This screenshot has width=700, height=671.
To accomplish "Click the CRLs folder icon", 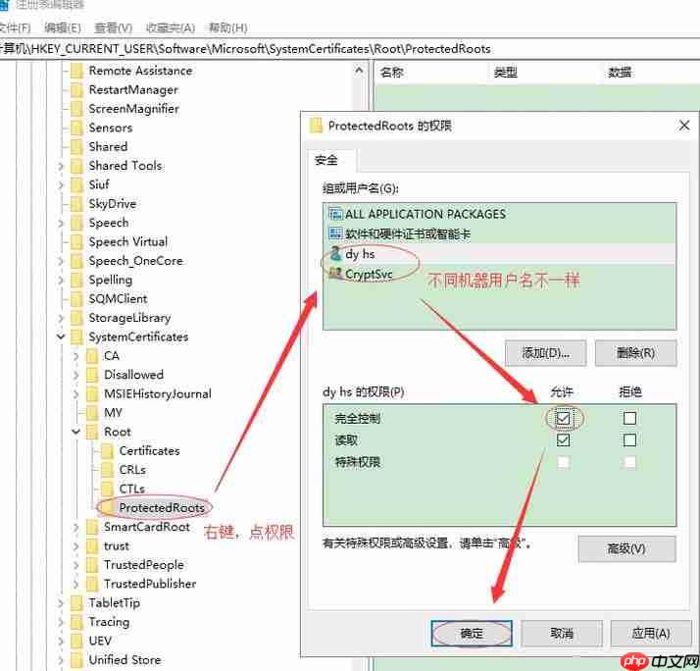I will [x=107, y=470].
